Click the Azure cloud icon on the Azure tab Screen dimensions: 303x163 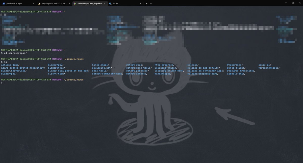(x=111, y=4)
